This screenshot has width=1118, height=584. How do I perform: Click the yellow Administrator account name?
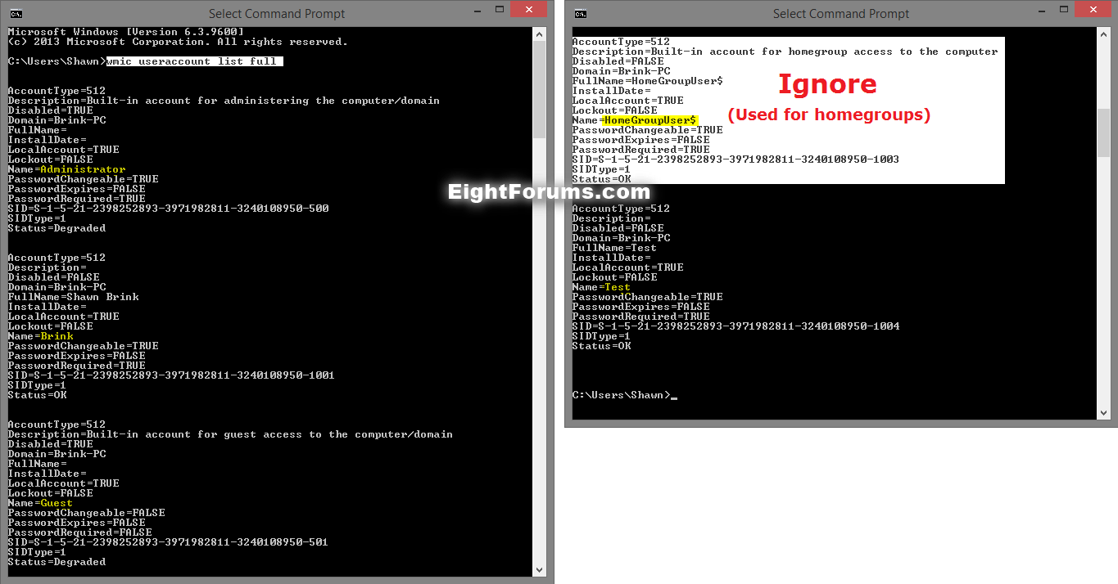83,169
